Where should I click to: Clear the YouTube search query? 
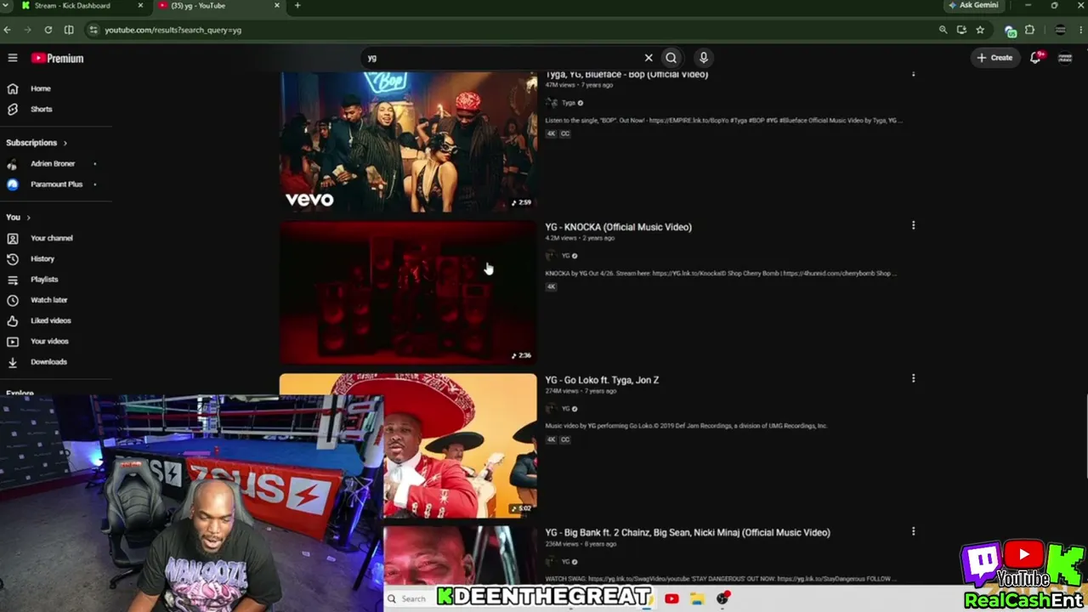pyautogui.click(x=649, y=58)
